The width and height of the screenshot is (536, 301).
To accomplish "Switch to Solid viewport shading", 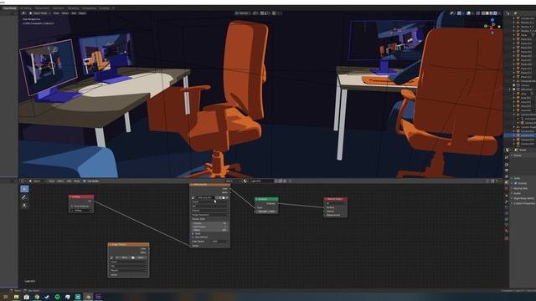I will coord(487,13).
